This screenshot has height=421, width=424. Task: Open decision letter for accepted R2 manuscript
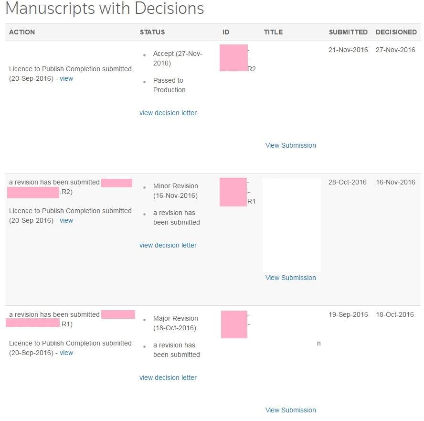168,113
